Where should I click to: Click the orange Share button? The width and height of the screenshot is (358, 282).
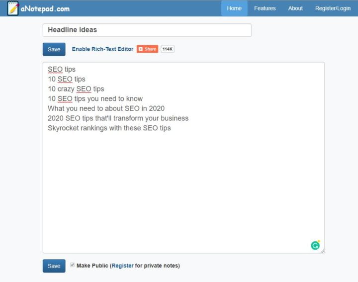[x=147, y=49]
